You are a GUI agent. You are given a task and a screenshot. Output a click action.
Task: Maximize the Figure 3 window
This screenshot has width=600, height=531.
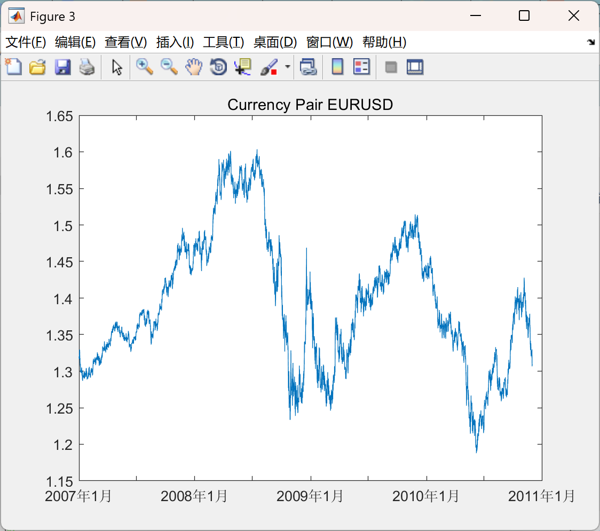(524, 15)
